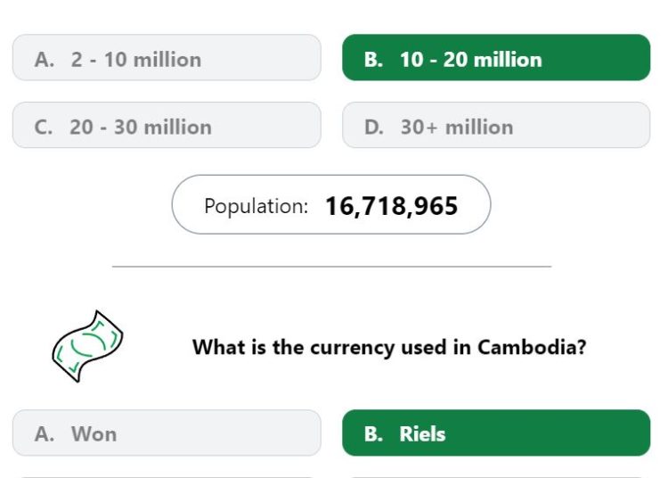Viewport: 668px width, 478px height.
Task: Select answer C. 20 - 30 million
Action: click(x=167, y=125)
